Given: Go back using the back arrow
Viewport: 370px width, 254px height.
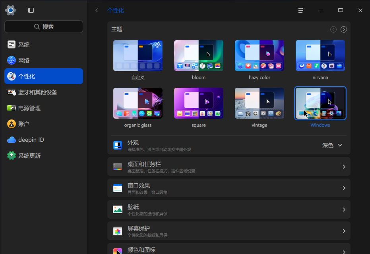Looking at the screenshot, I should tap(97, 10).
